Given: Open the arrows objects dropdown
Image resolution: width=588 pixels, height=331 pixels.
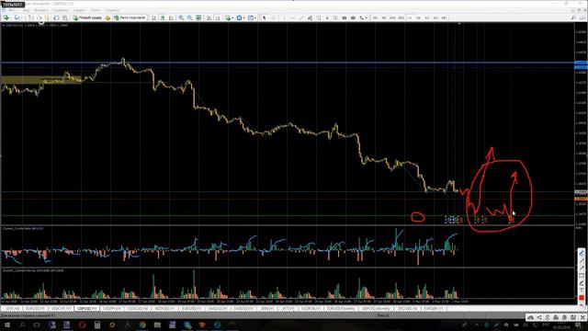Looking at the screenshot, I should [x=363, y=17].
